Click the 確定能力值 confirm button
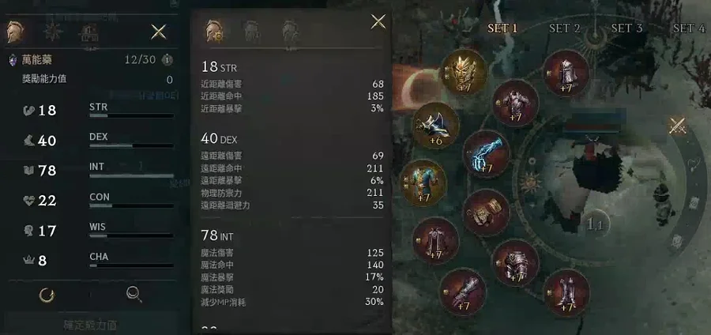Image resolution: width=711 pixels, height=335 pixels. pyautogui.click(x=91, y=325)
